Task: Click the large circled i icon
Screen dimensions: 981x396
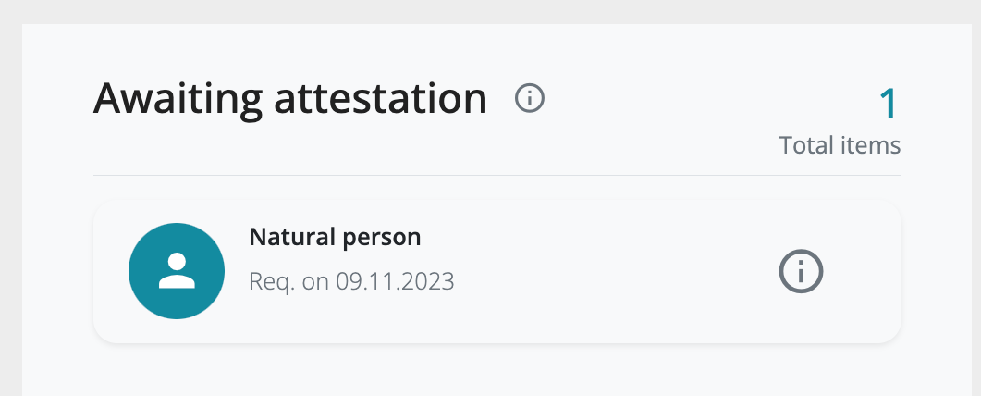Action: point(801,271)
